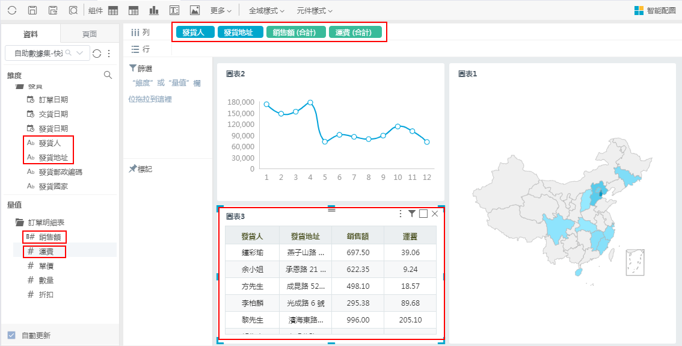Select the 資料 tab
This screenshot has height=346, width=682.
pyautogui.click(x=31, y=34)
